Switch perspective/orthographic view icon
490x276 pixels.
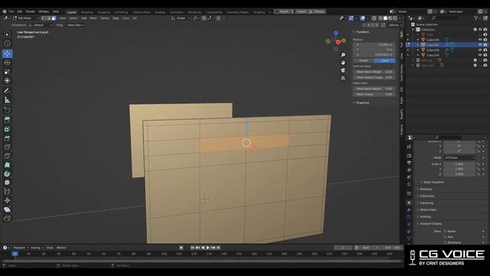pyautogui.click(x=343, y=77)
